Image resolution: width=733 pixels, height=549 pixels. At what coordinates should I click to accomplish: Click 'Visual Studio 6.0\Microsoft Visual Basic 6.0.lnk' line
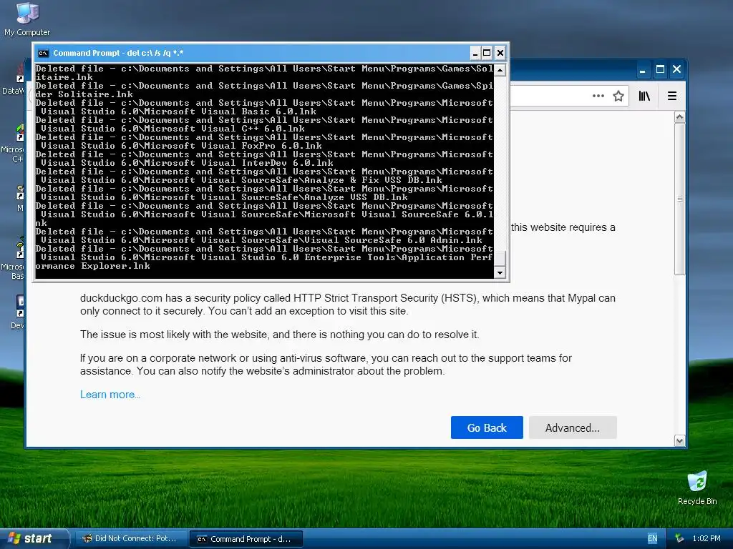coord(178,112)
